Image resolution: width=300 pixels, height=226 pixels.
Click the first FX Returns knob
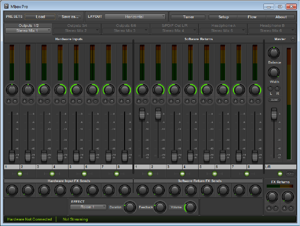(x=272, y=196)
